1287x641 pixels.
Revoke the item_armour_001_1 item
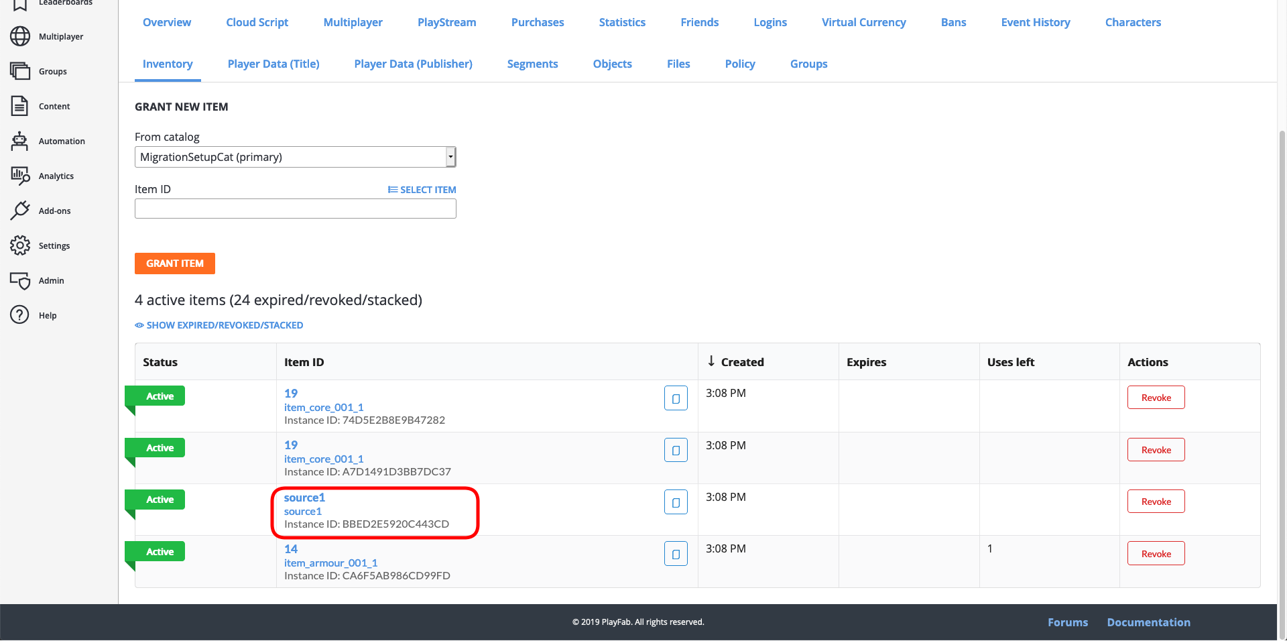(x=1156, y=554)
